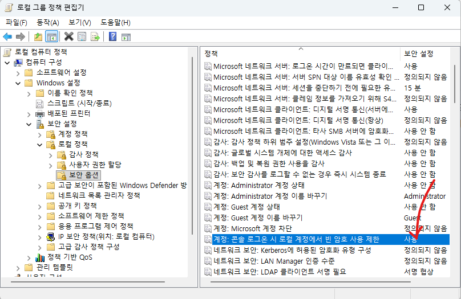461x299 pixels.
Task: Collapse the 보안 설정 node
Action: tap(29, 124)
